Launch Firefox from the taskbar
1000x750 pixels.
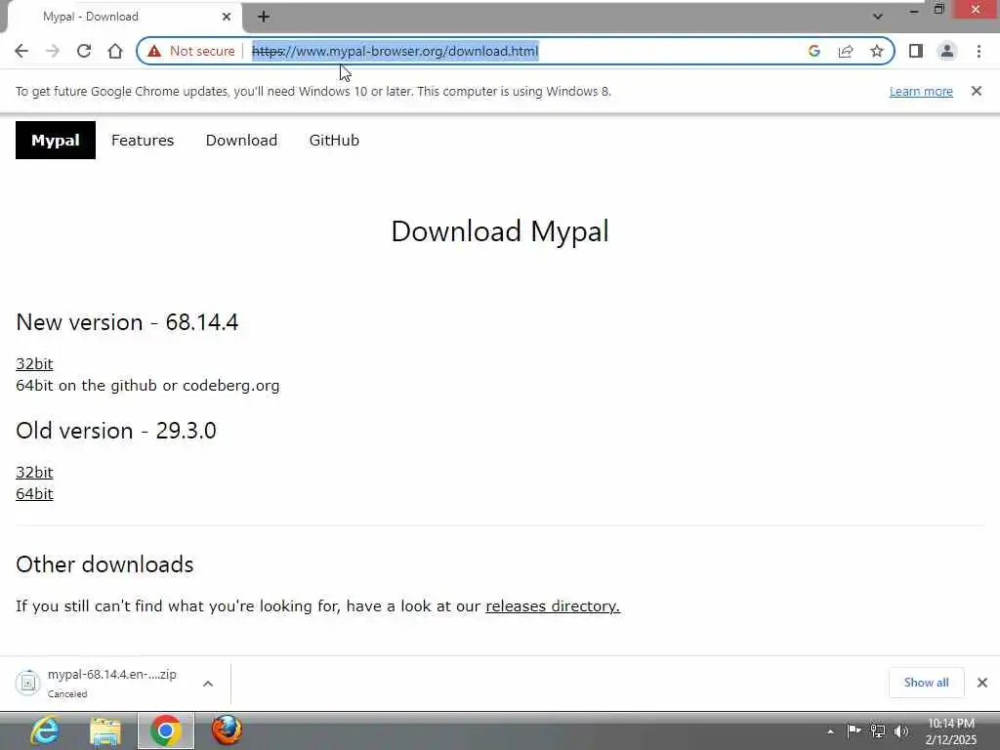(227, 730)
